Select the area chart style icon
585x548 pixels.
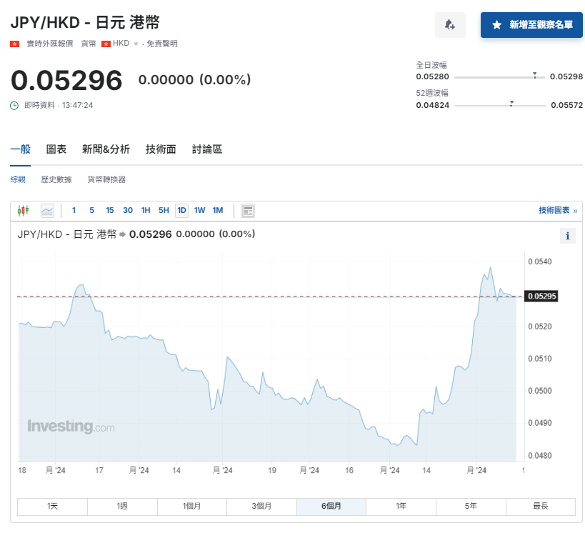tap(47, 210)
